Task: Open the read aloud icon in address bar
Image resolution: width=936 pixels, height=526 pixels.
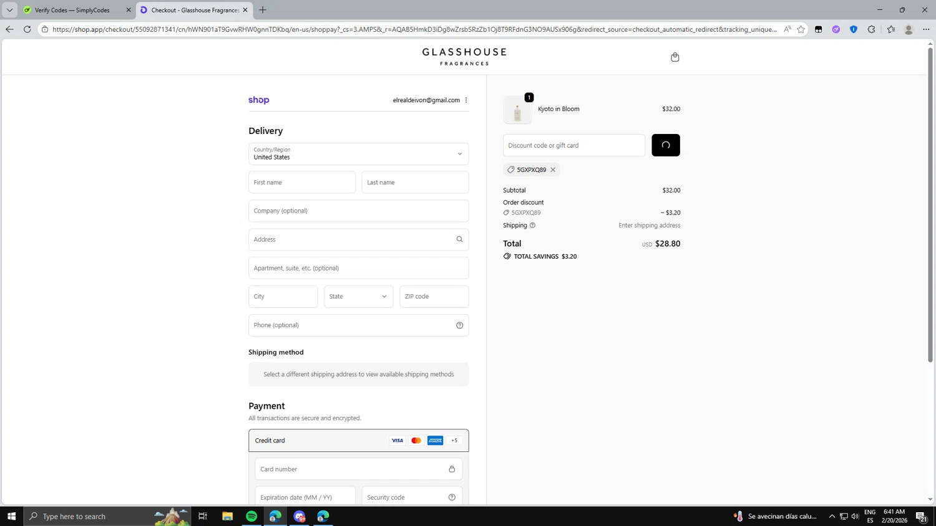Action: [787, 29]
